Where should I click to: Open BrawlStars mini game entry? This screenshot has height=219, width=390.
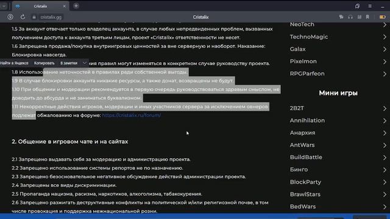(x=305, y=195)
